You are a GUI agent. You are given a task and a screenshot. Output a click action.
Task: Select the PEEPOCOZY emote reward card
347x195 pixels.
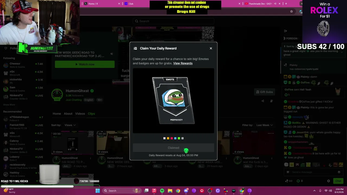click(173, 100)
